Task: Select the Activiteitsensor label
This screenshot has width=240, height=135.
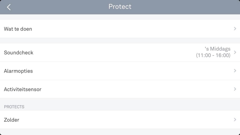Action: (x=23, y=89)
